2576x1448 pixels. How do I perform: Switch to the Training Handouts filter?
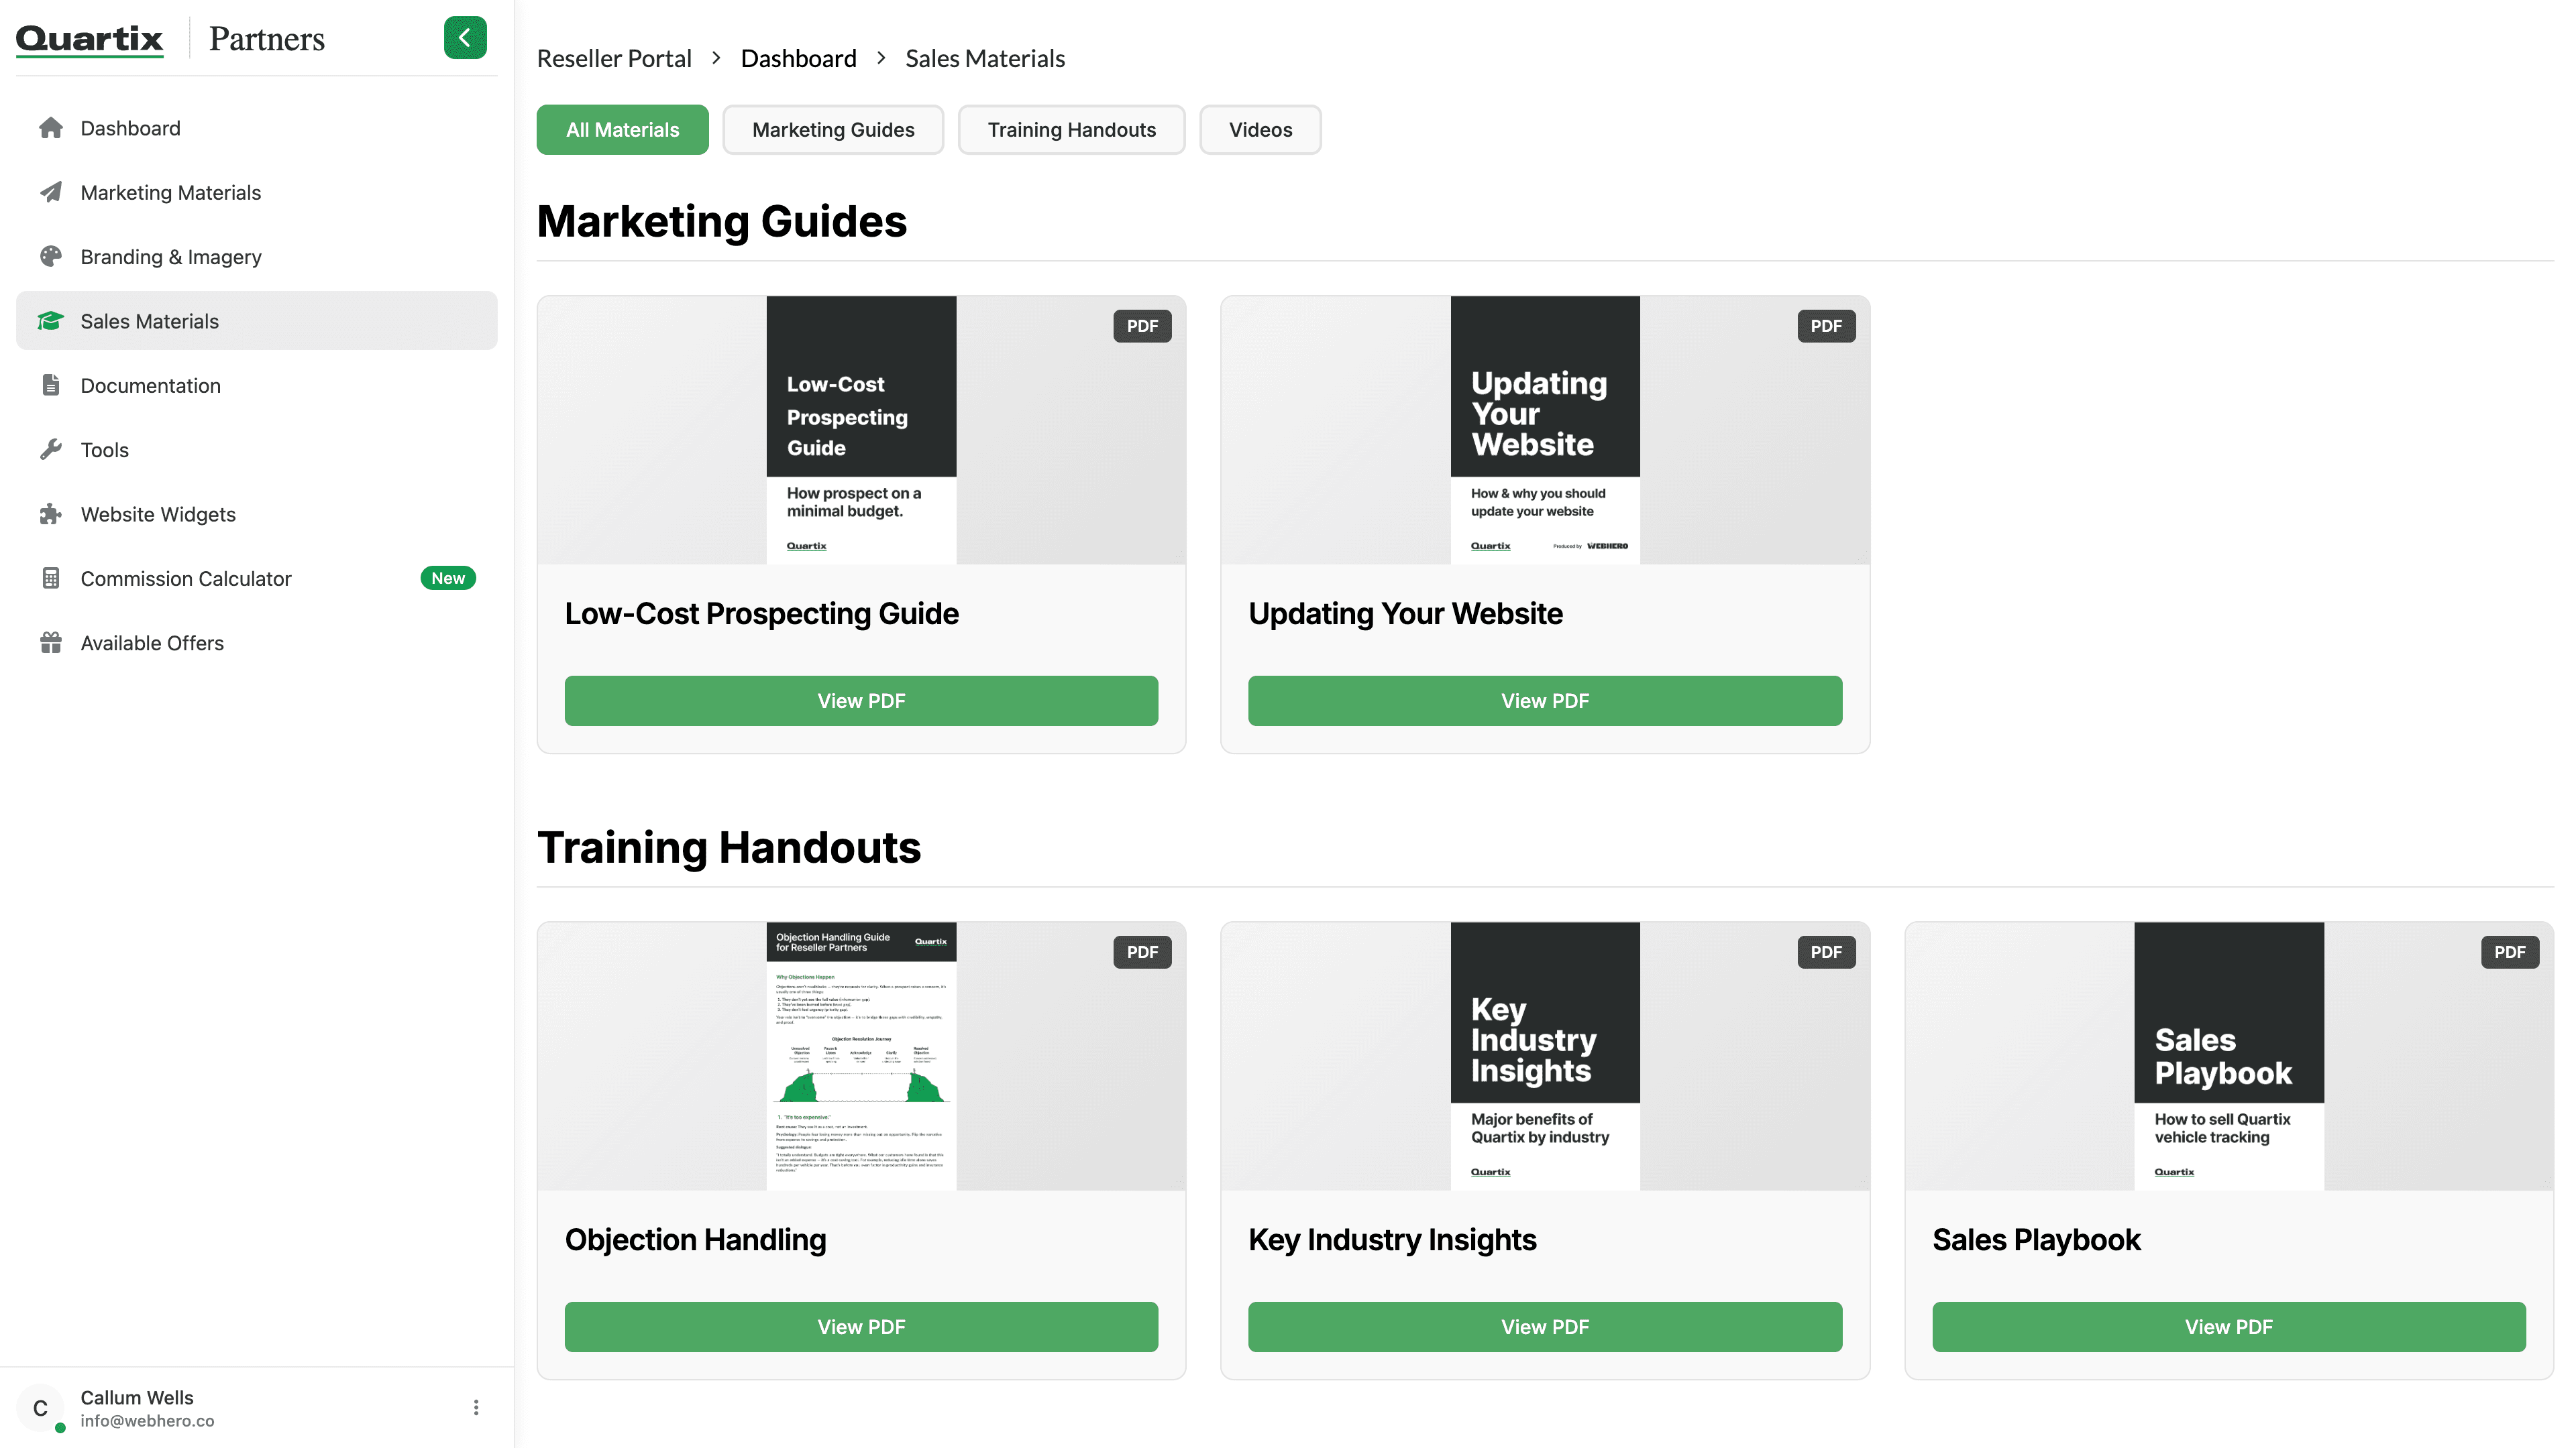point(1071,130)
